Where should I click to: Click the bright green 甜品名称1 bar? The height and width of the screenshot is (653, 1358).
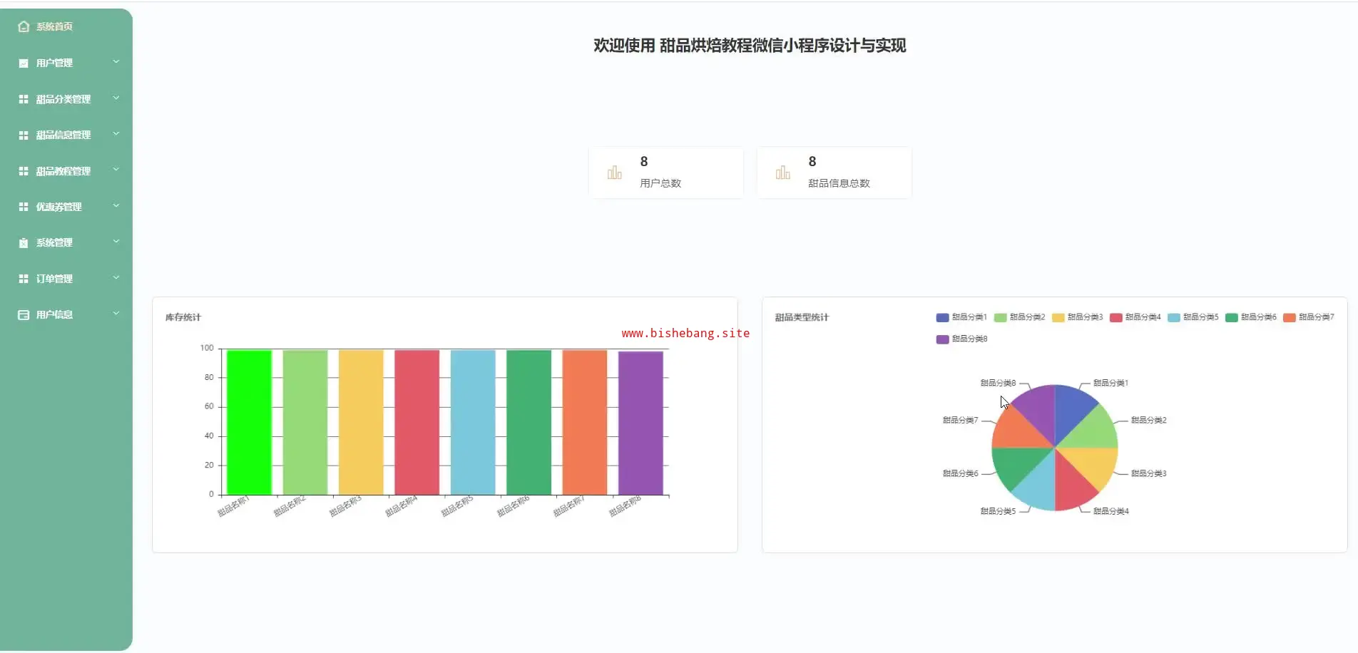(249, 422)
